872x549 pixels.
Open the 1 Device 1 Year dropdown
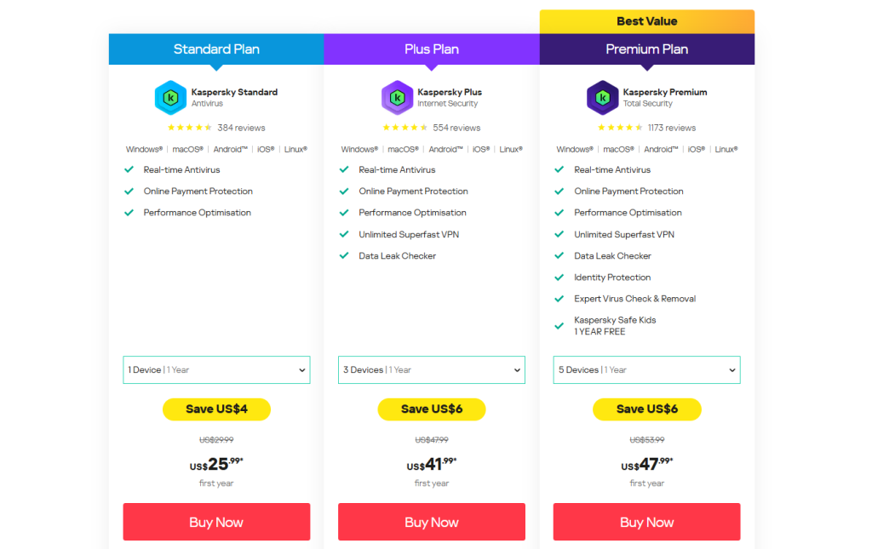point(216,369)
